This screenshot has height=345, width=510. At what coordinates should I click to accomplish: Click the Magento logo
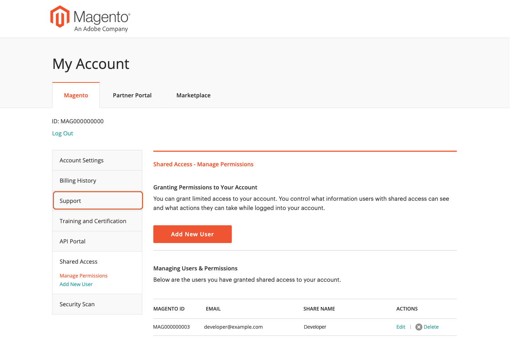click(90, 19)
